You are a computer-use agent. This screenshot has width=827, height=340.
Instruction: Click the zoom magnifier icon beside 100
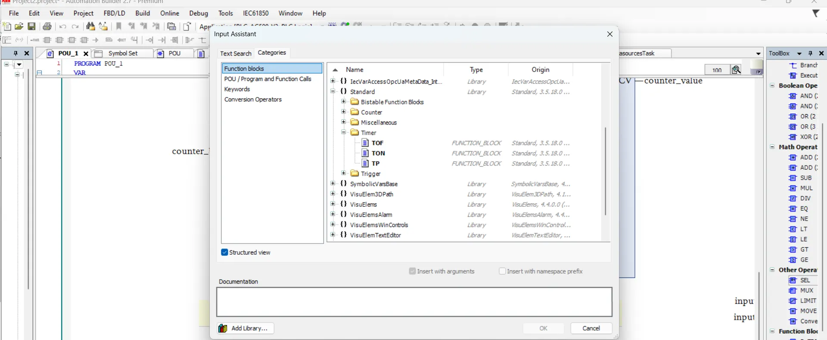tap(736, 70)
